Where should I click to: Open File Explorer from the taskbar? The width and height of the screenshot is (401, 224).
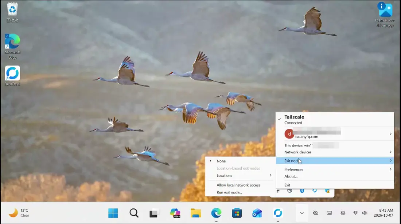[196, 213]
